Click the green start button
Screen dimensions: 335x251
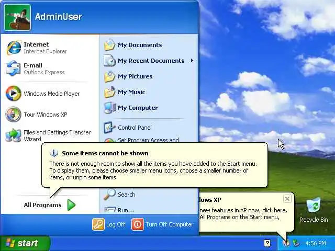(x=25, y=243)
